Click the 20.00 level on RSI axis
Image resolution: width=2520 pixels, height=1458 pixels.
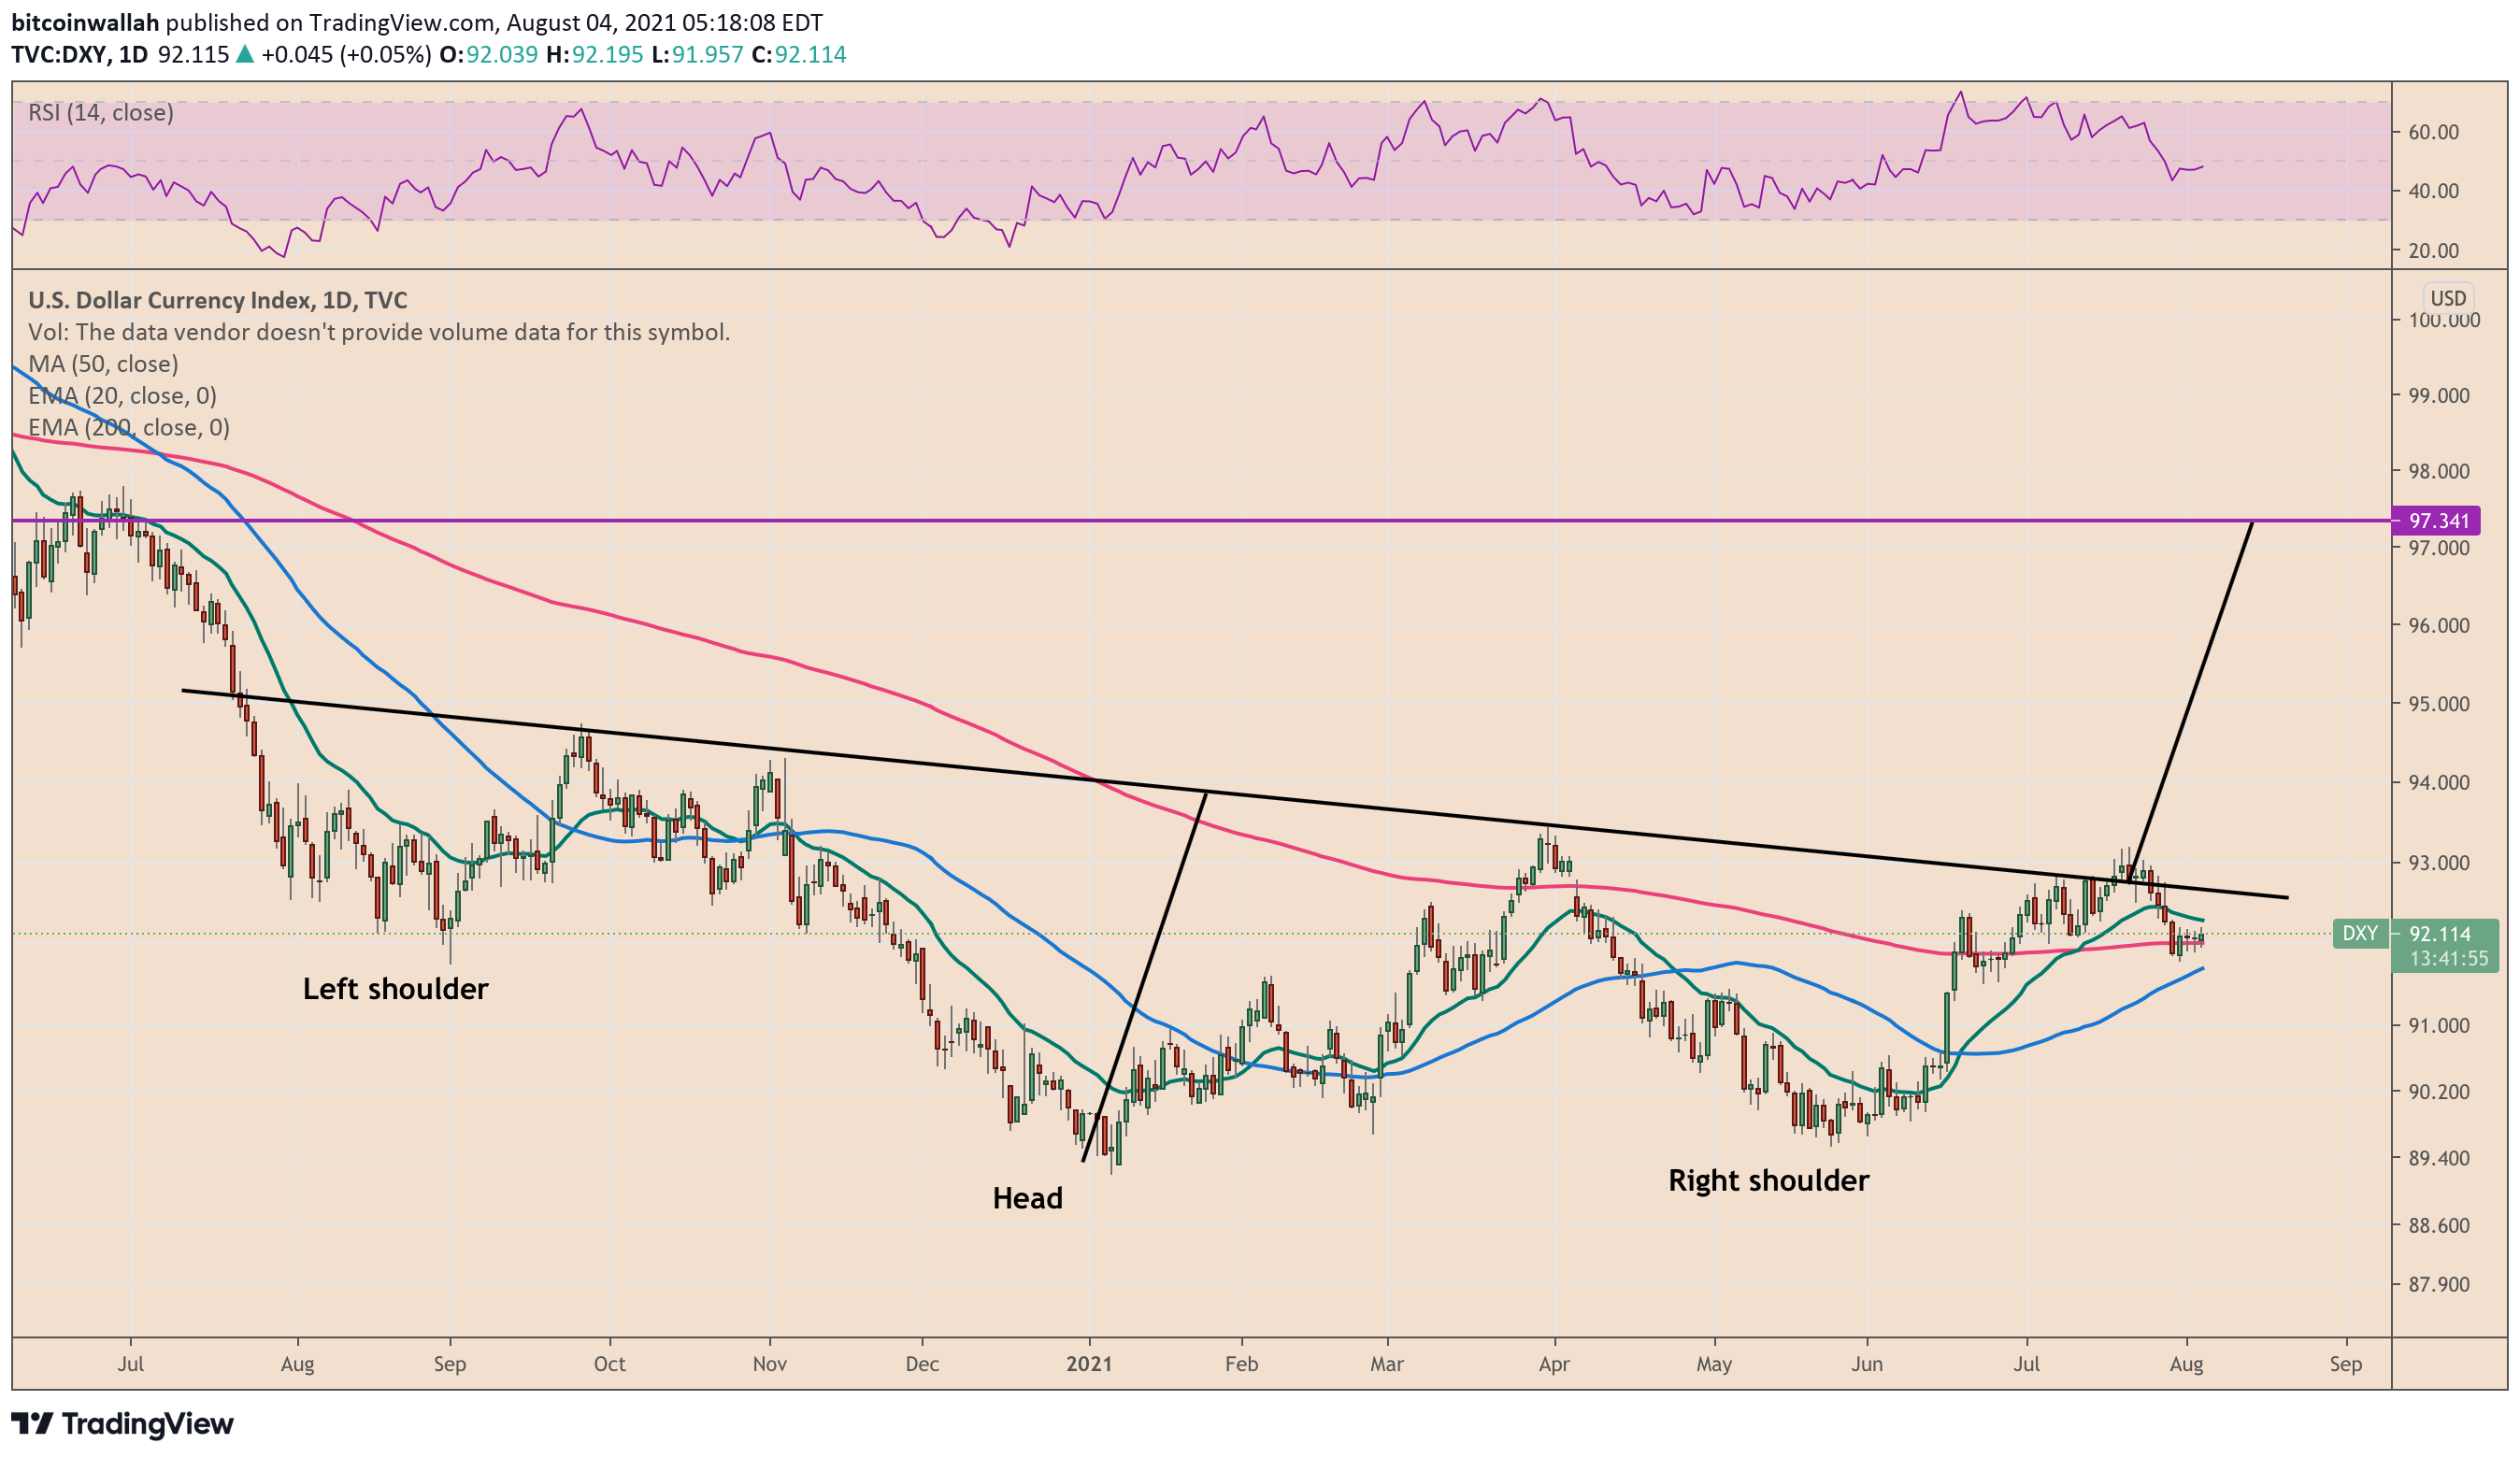pos(2433,251)
